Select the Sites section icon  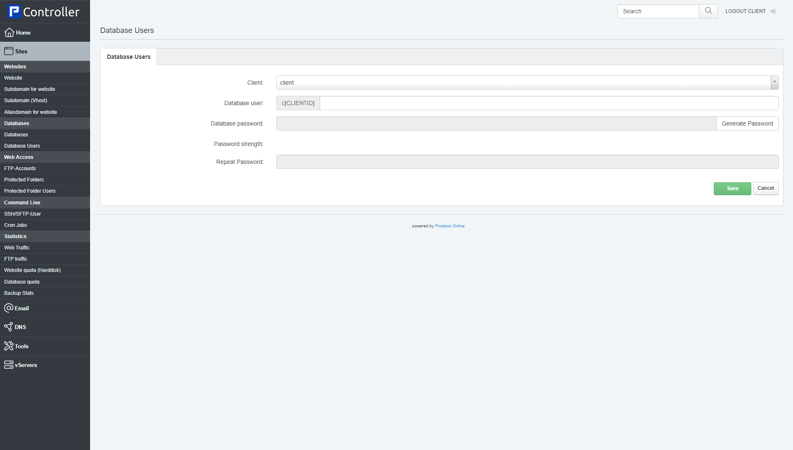9,51
